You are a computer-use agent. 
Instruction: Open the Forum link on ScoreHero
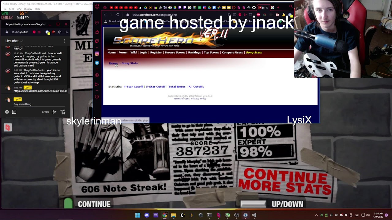(x=123, y=53)
